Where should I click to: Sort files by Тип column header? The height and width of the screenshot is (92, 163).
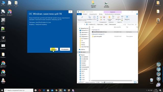[x=127, y=27]
